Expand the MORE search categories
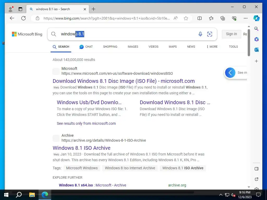 [x=212, y=47]
